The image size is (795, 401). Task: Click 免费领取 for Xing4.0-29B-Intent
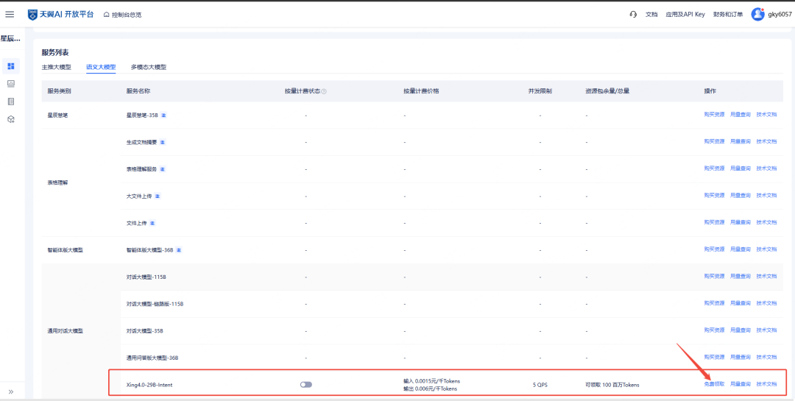point(714,385)
